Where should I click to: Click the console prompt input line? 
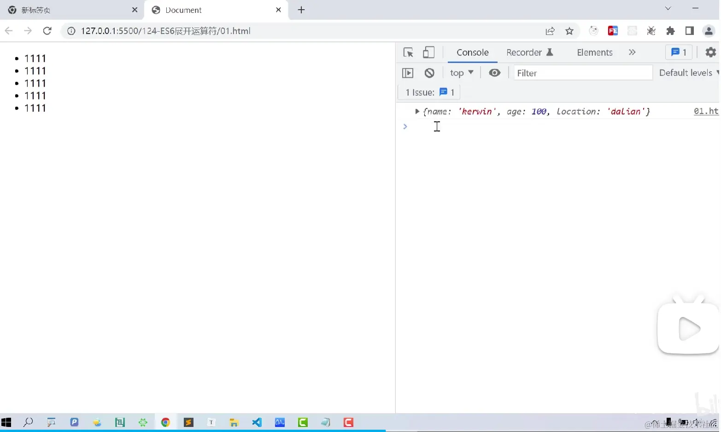pyautogui.click(x=562, y=127)
